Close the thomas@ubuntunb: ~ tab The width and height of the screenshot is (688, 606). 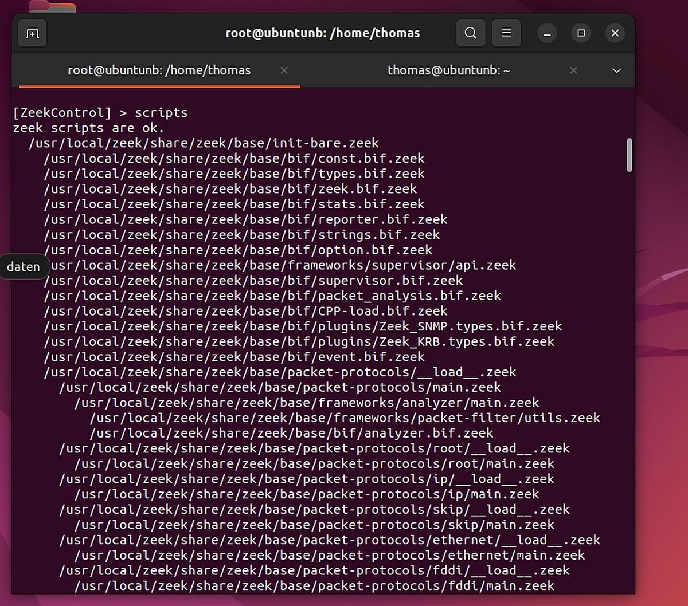point(573,70)
